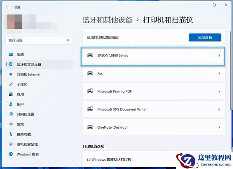Click the 添加设备 button
The image size is (233, 169).
(x=205, y=37)
